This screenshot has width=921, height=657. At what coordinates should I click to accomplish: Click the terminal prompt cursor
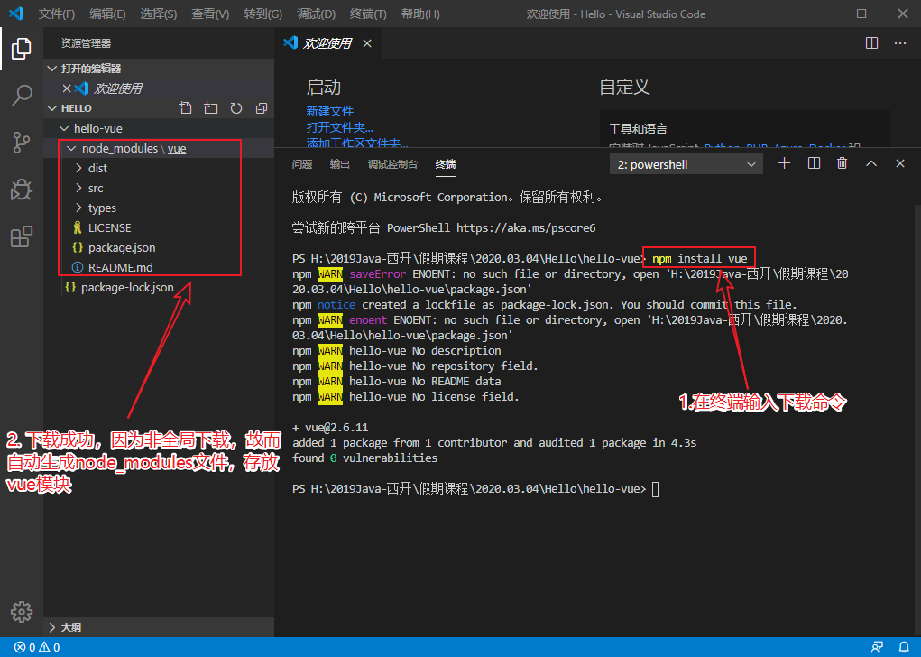click(x=656, y=489)
